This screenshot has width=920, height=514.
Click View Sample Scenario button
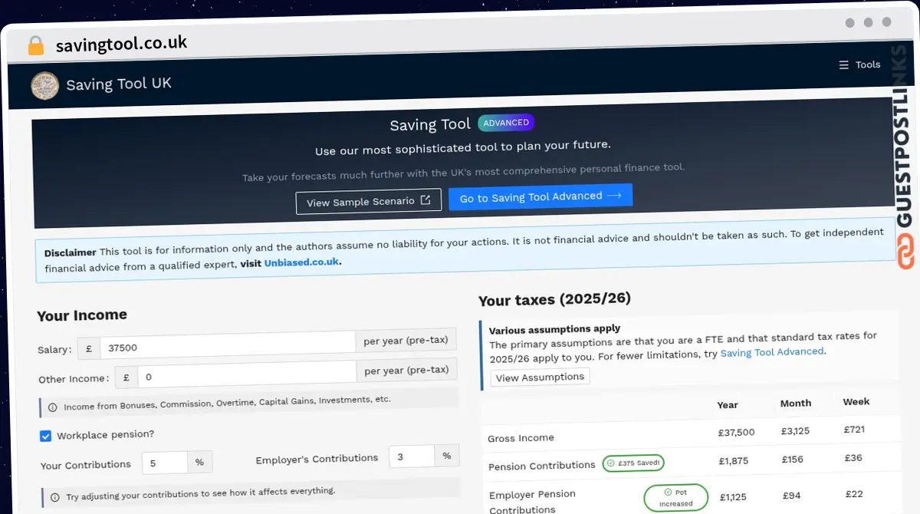[x=368, y=202]
